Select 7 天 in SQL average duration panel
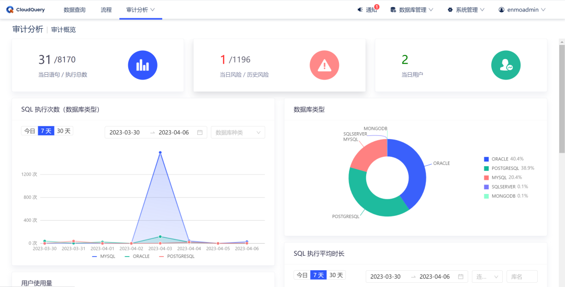Image resolution: width=565 pixels, height=287 pixels. [319, 275]
